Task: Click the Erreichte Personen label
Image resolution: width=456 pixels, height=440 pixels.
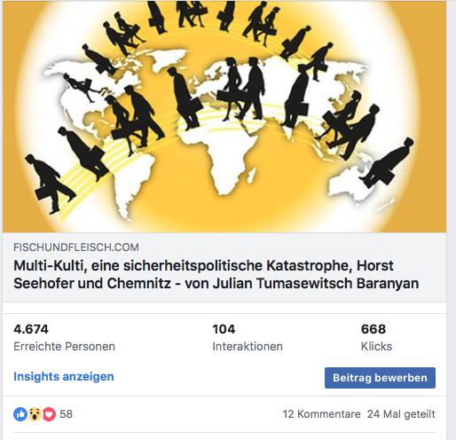Action: tap(64, 346)
